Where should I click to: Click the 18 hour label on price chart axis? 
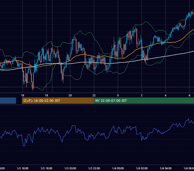(x=47, y=95)
